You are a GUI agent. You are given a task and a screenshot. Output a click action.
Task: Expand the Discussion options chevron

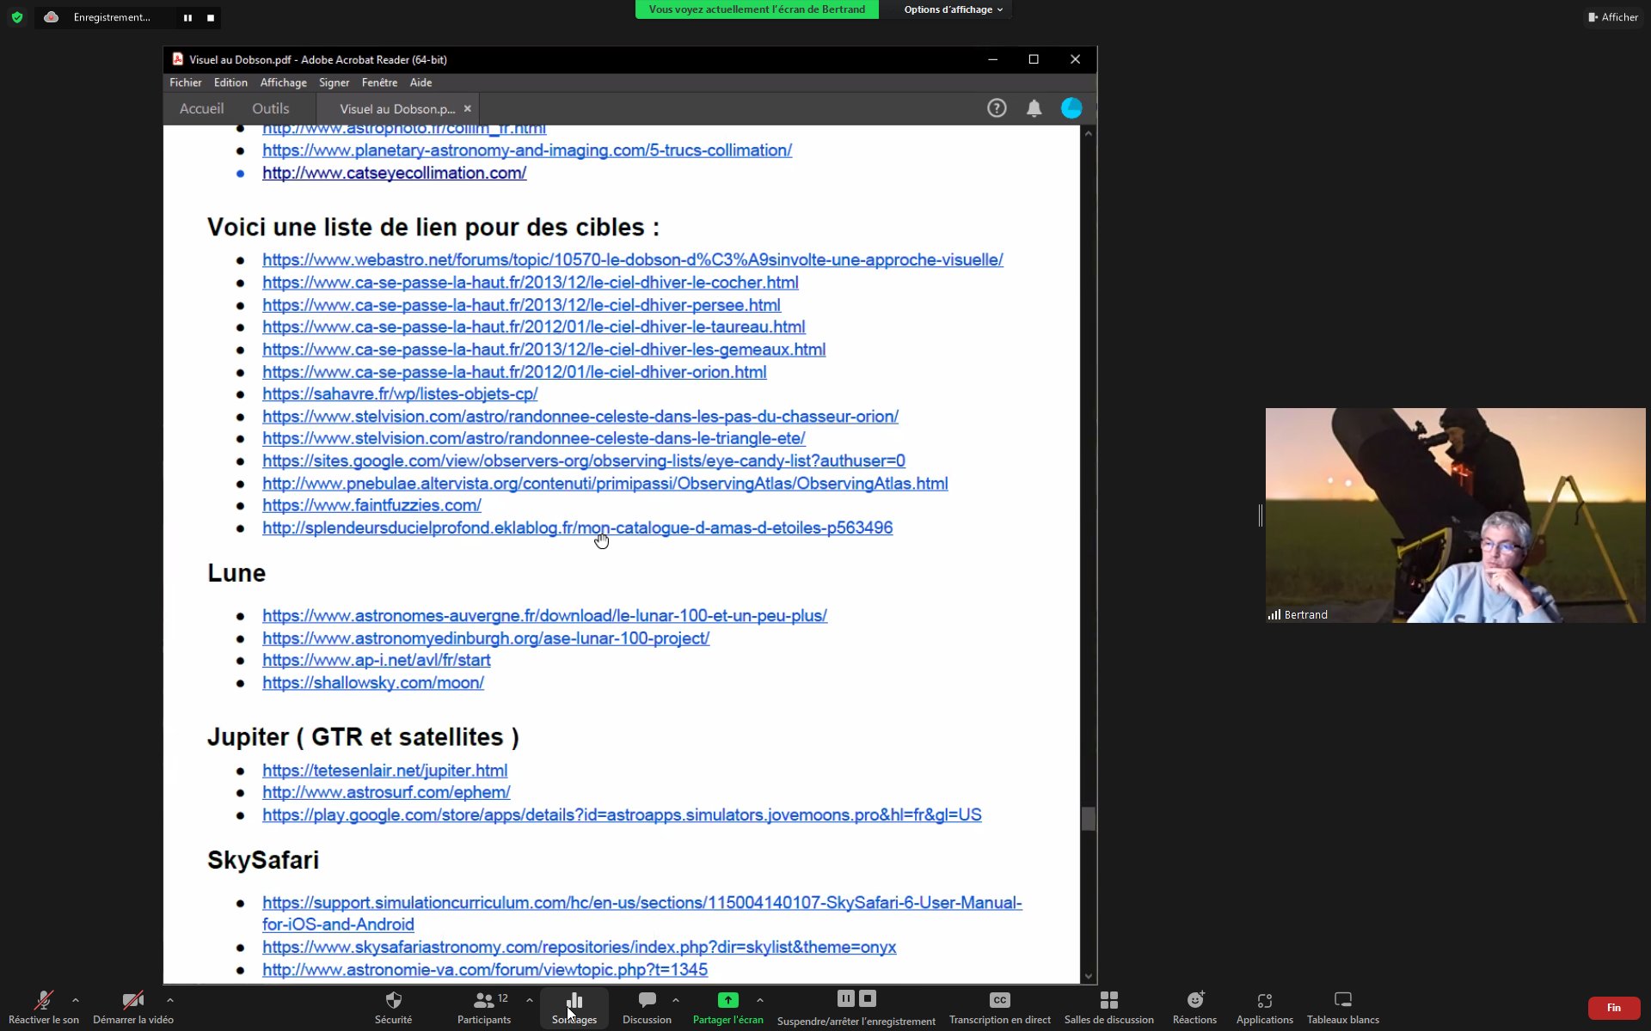point(676,1000)
